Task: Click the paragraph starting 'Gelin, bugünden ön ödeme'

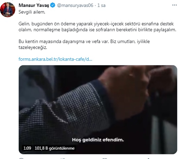Action: tap(97, 27)
